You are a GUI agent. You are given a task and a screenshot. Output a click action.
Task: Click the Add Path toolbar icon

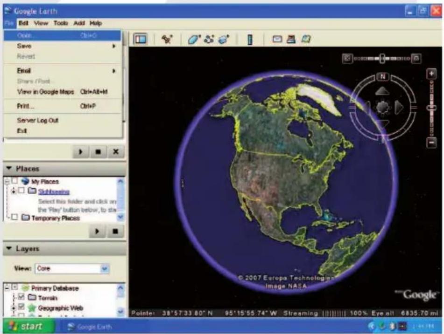coord(209,39)
